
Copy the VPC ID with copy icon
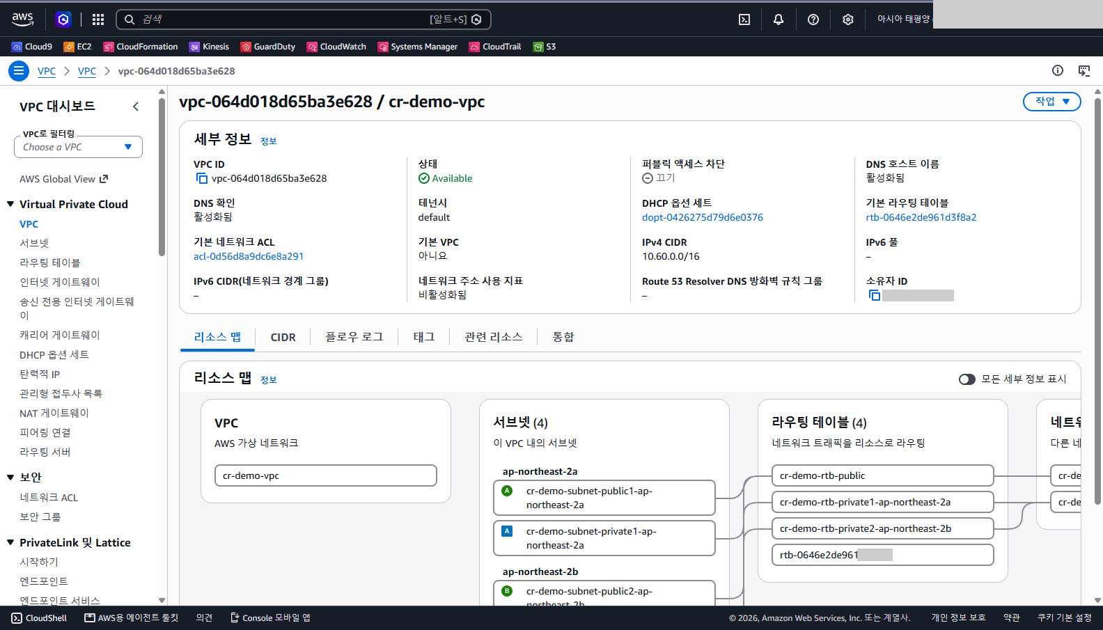coord(202,179)
